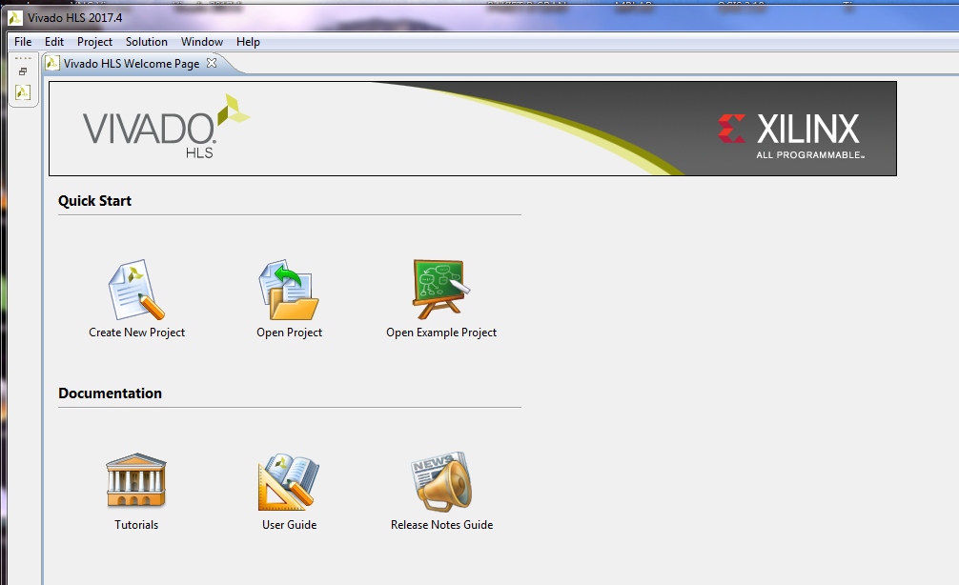Click the User Guide label

click(289, 524)
